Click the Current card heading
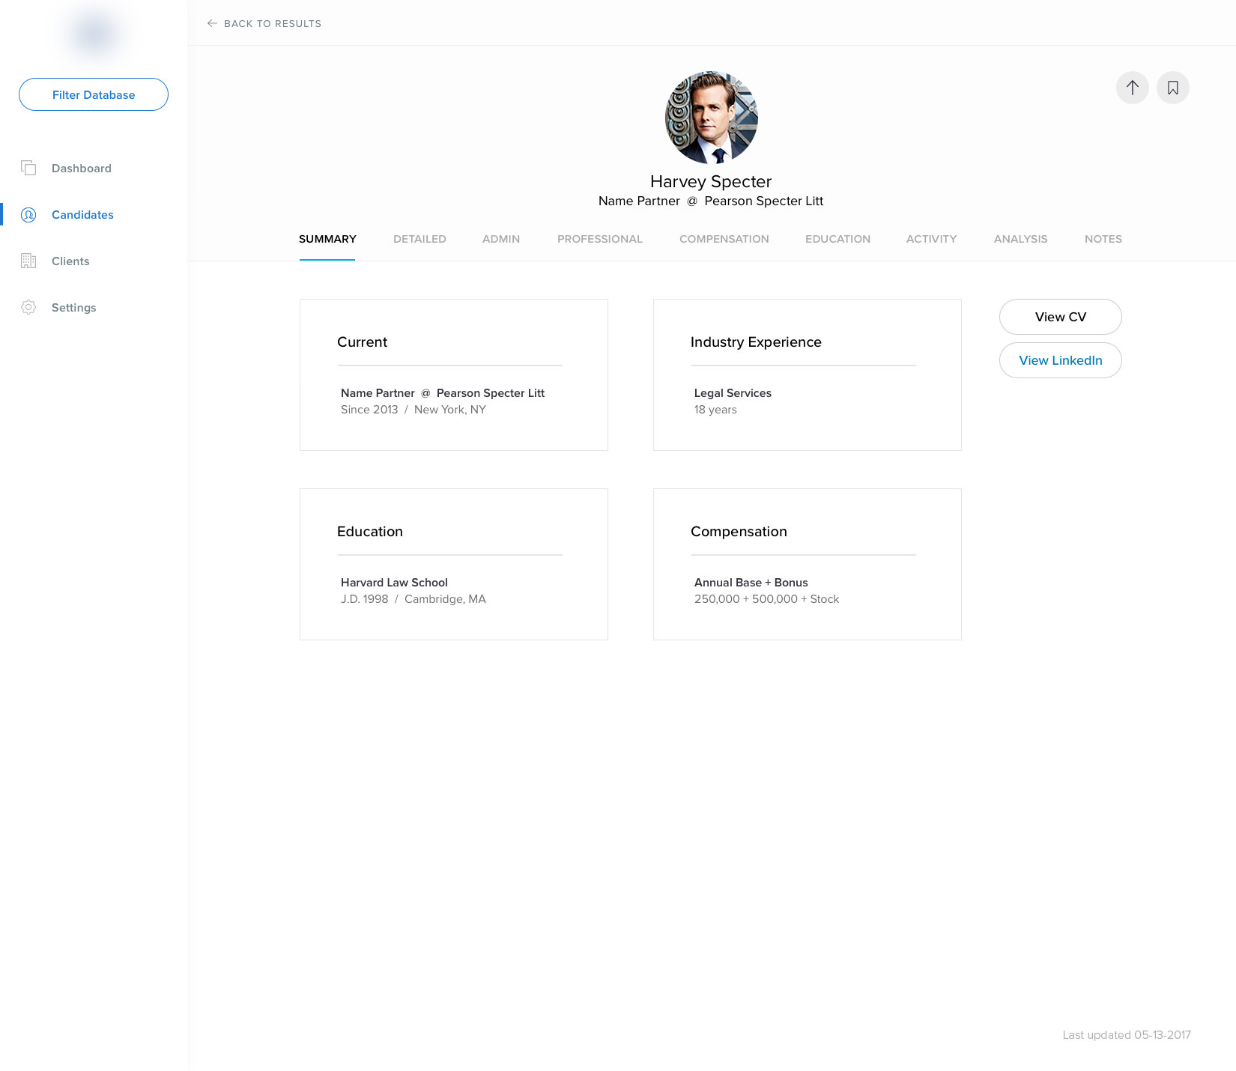Image resolution: width=1236 pixels, height=1071 pixels. 362,342
